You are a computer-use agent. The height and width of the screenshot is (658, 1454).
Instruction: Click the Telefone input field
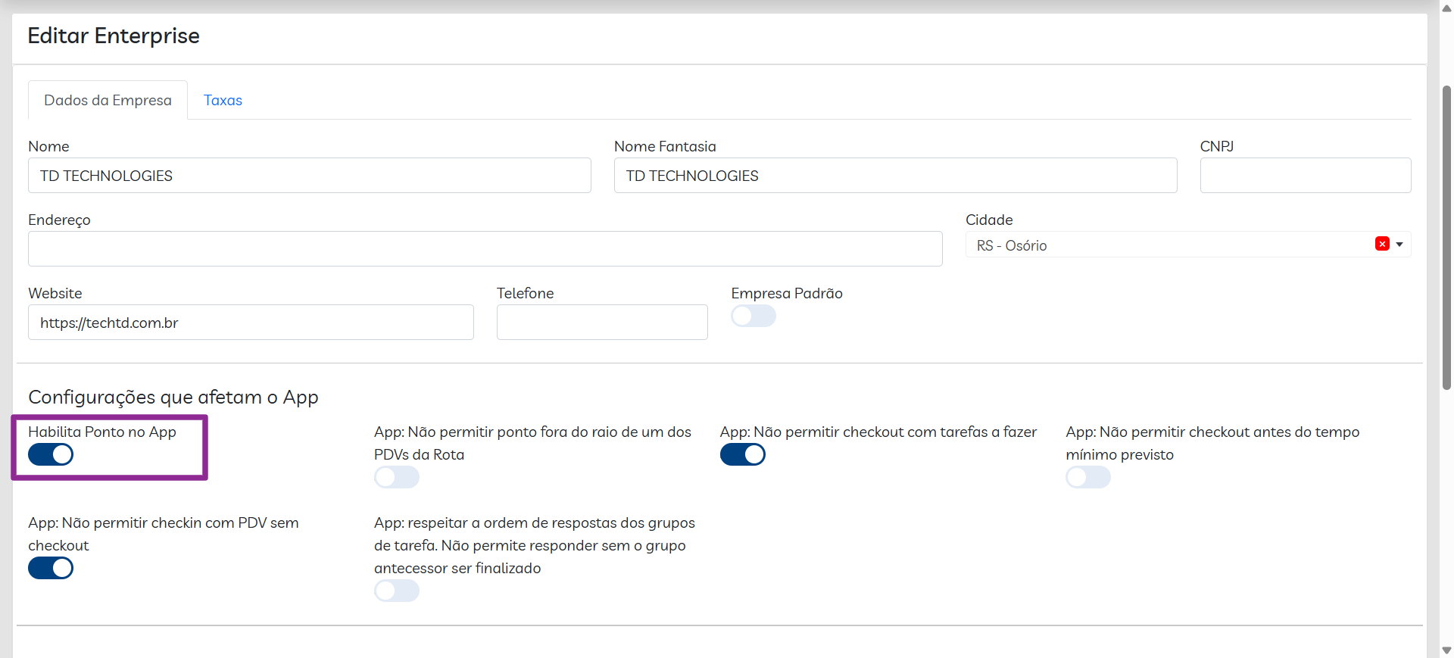click(x=602, y=323)
